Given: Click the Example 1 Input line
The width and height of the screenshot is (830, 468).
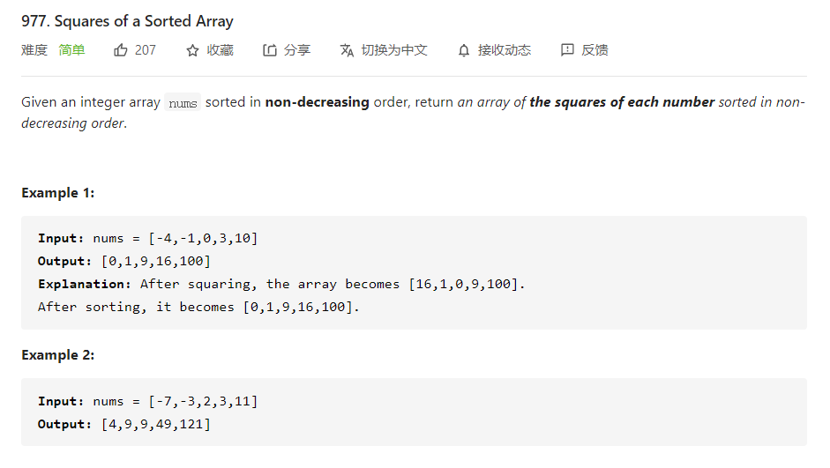Looking at the screenshot, I should 147,239.
